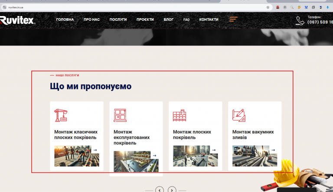Open the gray stacked-squares extension icon

313,7
